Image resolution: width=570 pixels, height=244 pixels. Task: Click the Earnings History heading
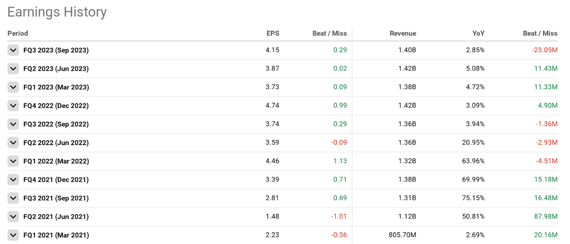(x=57, y=12)
